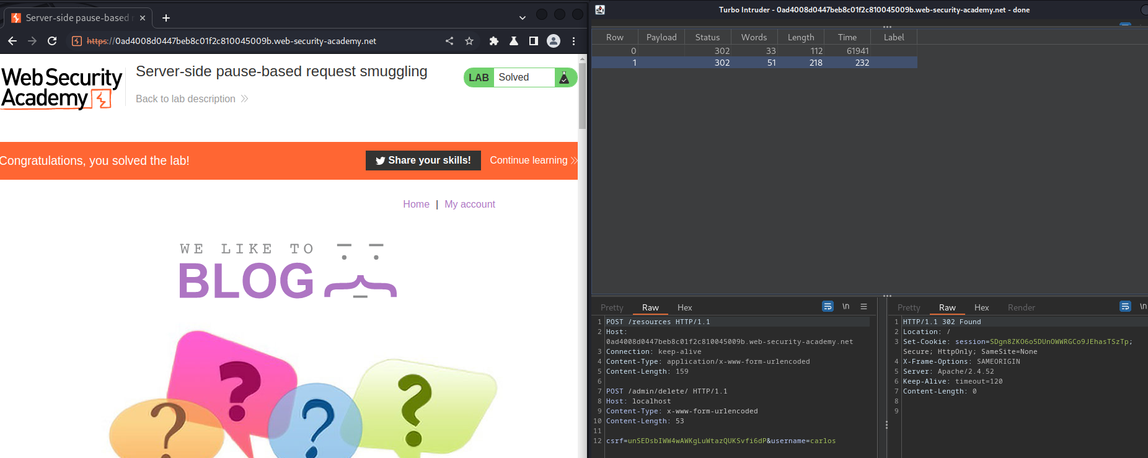Click the Host: localhost header line
The height and width of the screenshot is (458, 1148).
click(638, 401)
